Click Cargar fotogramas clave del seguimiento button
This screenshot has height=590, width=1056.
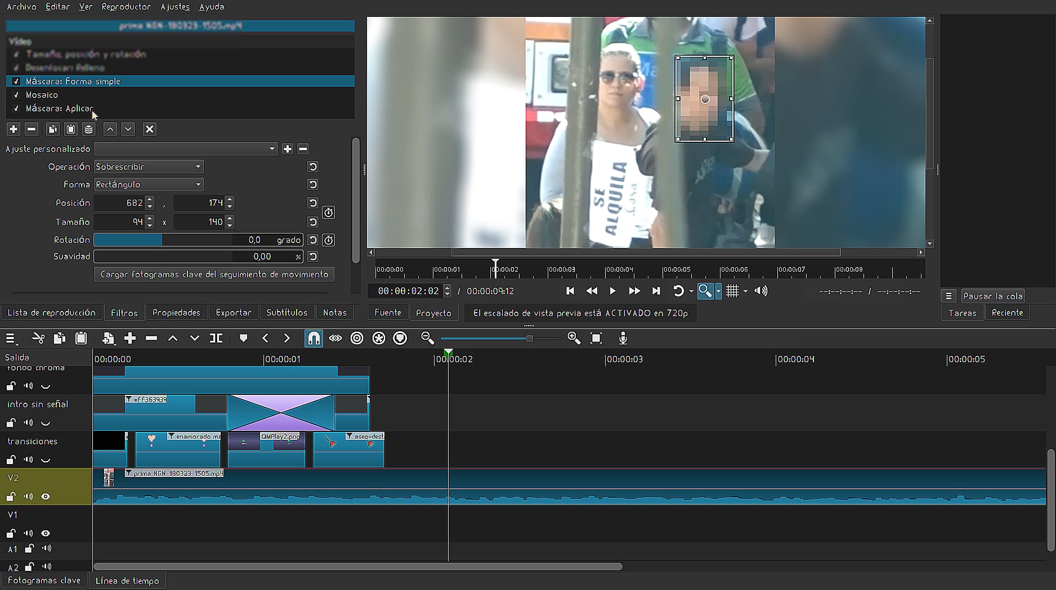[x=214, y=274]
